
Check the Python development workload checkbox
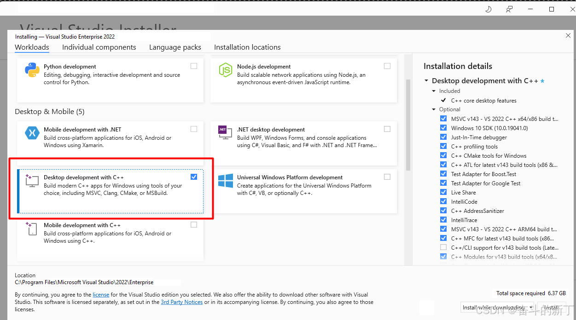point(194,66)
